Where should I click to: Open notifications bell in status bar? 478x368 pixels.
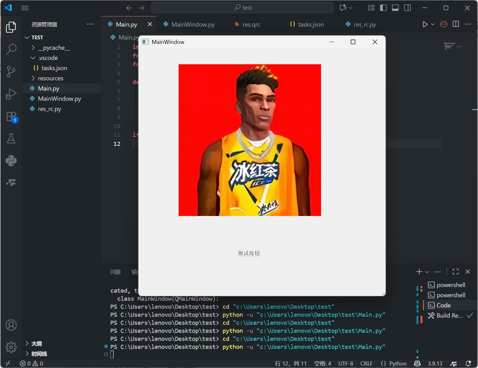(468, 363)
